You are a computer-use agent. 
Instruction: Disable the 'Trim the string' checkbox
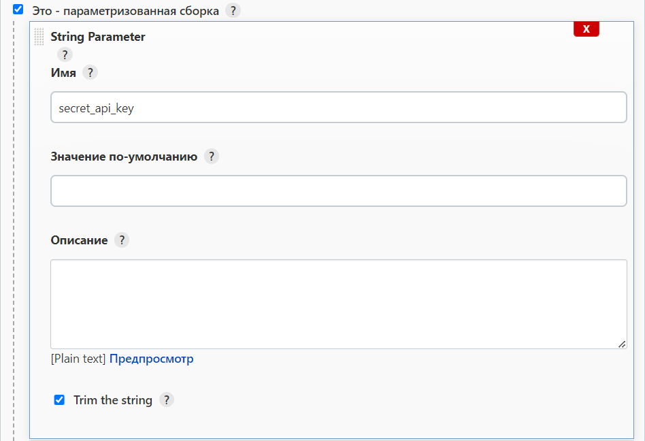[60, 399]
